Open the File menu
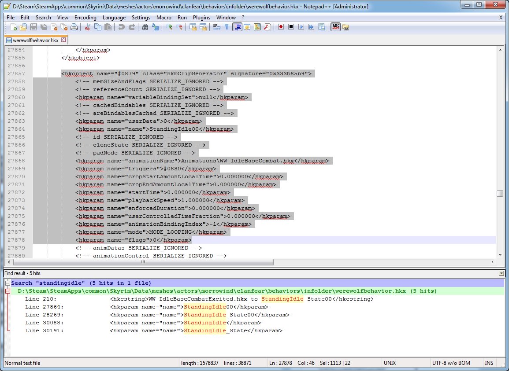The width and height of the screenshot is (509, 371). pos(11,18)
